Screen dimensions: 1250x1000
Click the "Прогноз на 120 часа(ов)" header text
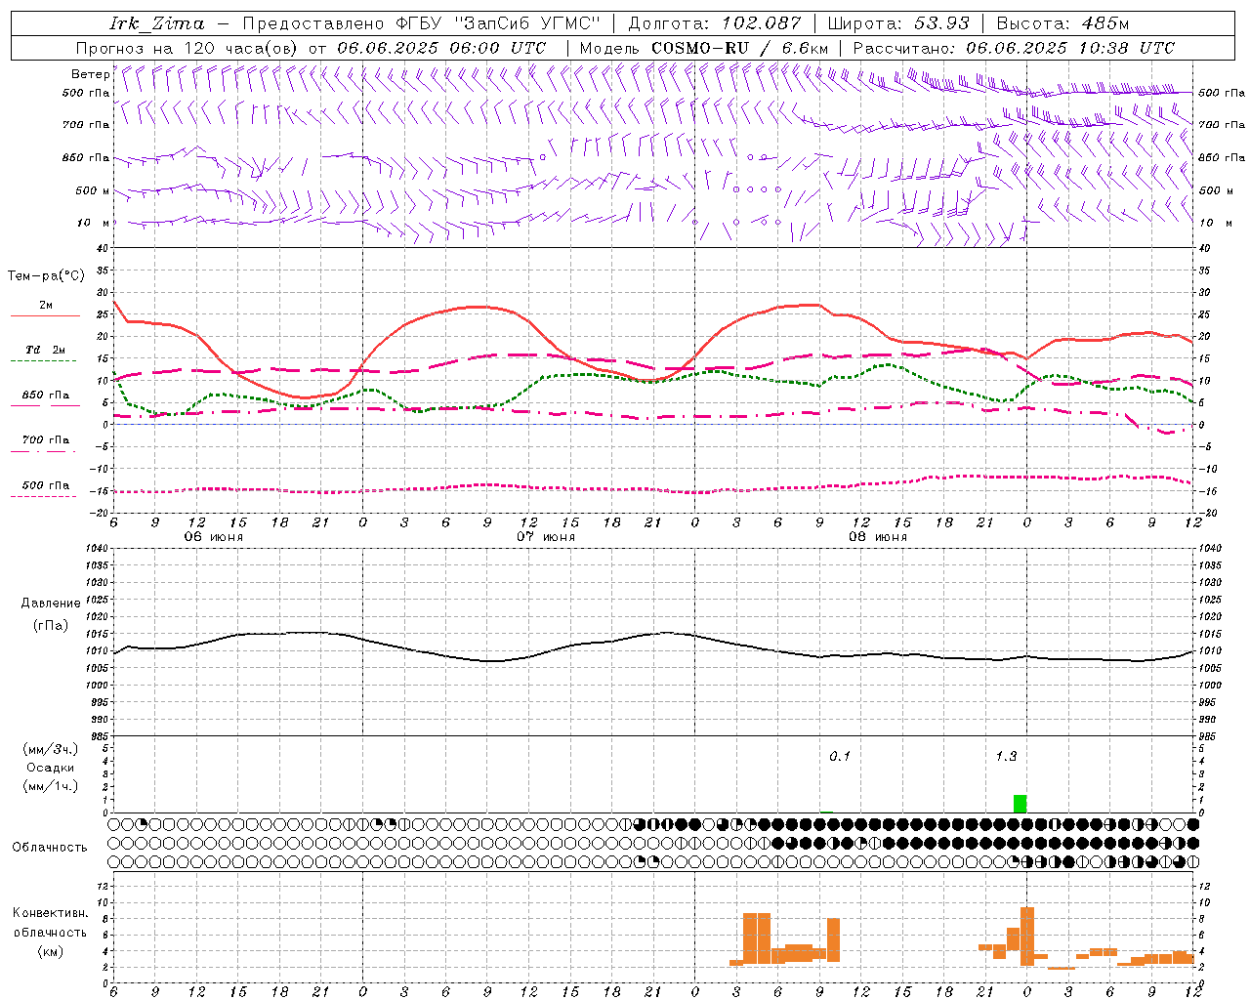[188, 48]
